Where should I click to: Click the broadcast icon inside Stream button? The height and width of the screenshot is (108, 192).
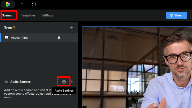click(x=171, y=15)
